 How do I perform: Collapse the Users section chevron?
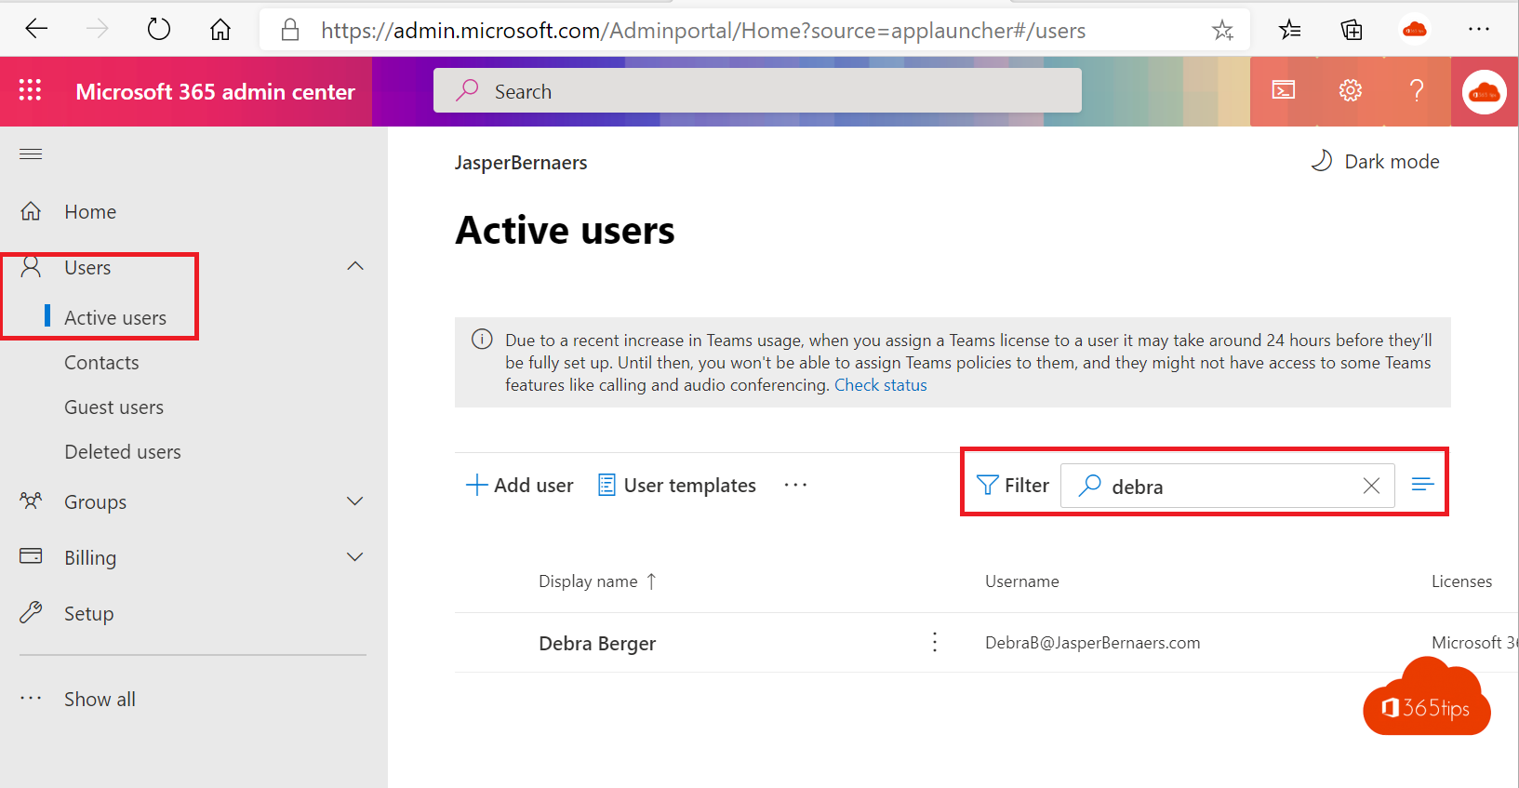pyautogui.click(x=354, y=266)
